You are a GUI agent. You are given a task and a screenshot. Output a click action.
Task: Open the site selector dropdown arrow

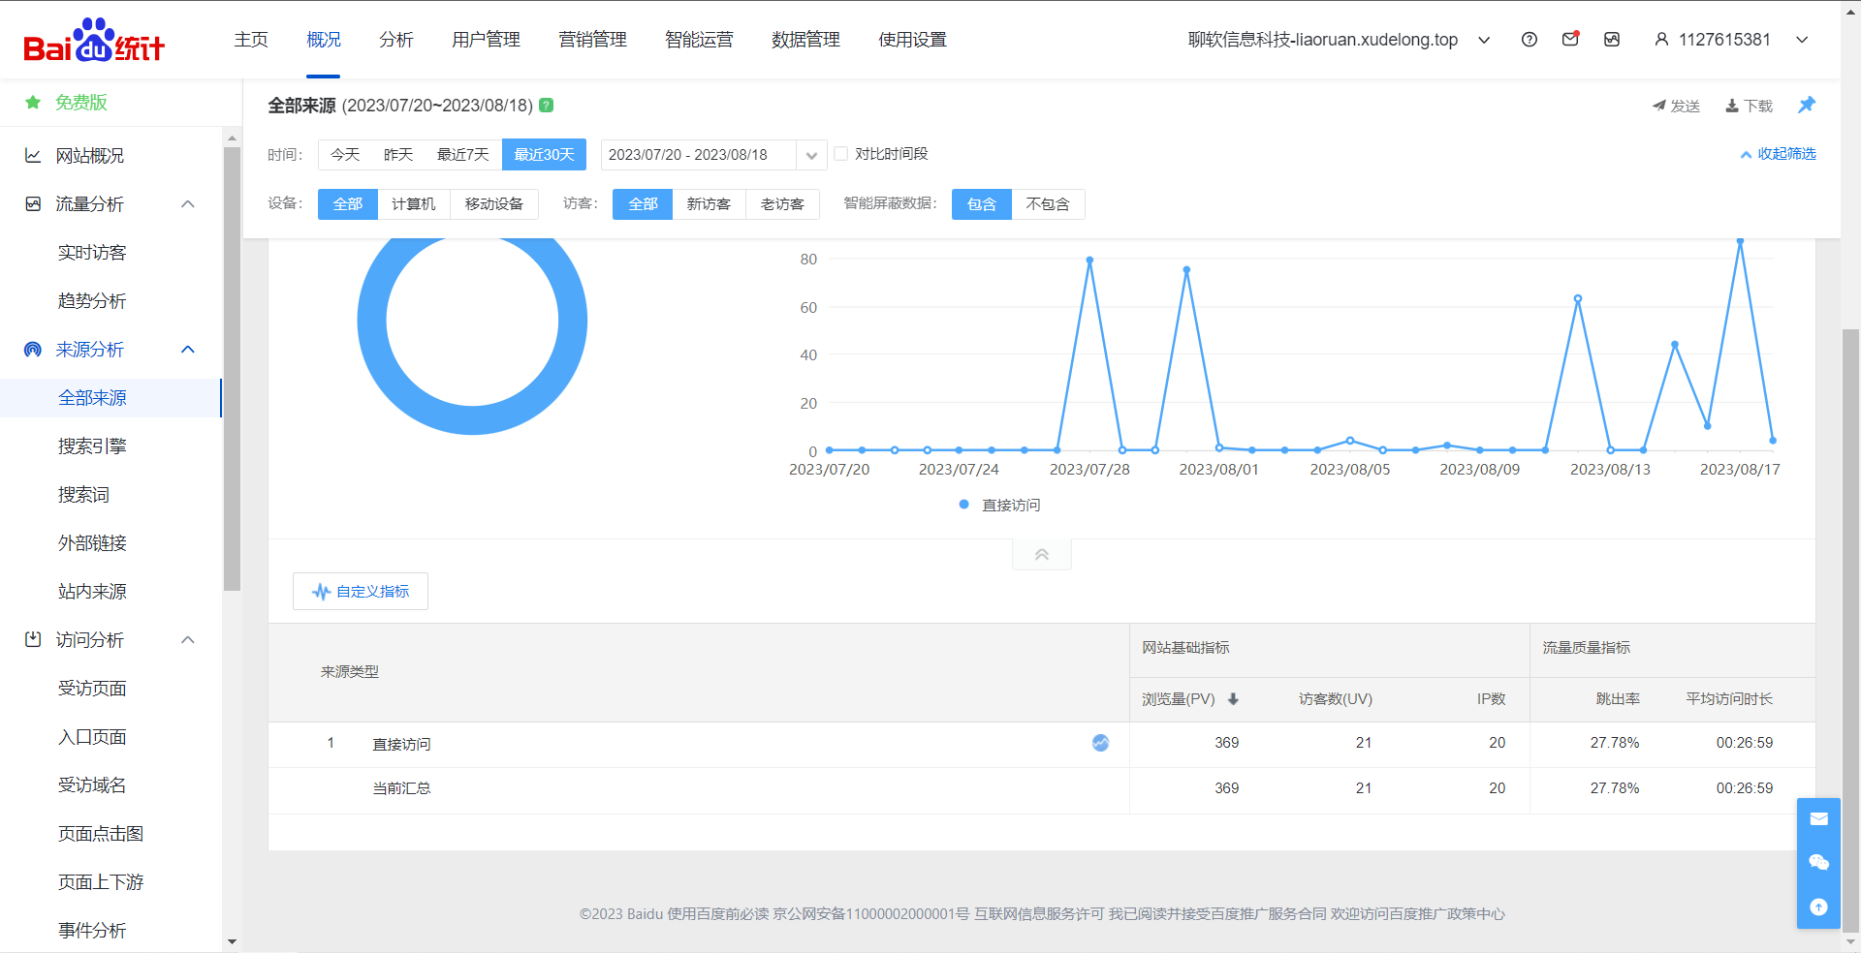1484,40
